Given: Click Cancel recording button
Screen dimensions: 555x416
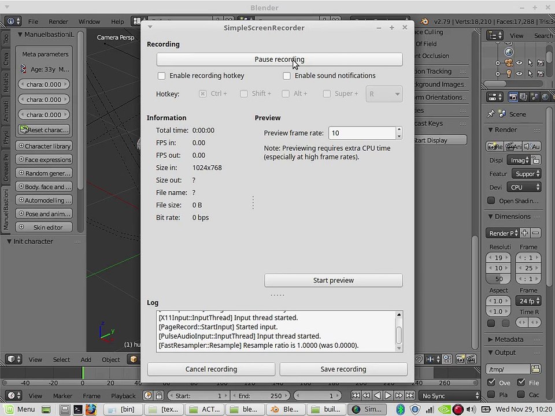Looking at the screenshot, I should pyautogui.click(x=211, y=369).
